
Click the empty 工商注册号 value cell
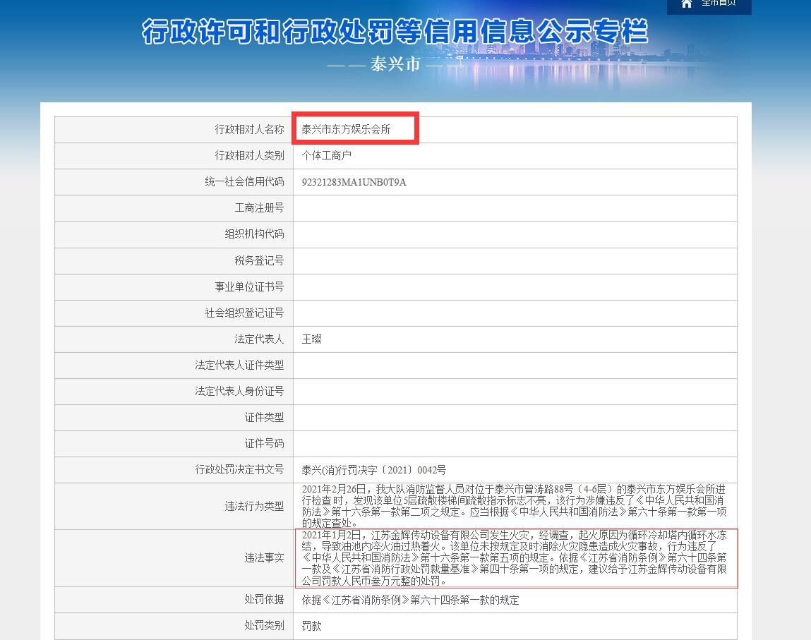515,208
